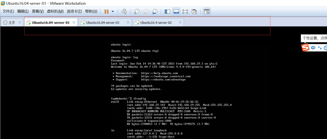Click the Unity mode toolbar icon
Screen dimensions: 327x139
pos(194,12)
